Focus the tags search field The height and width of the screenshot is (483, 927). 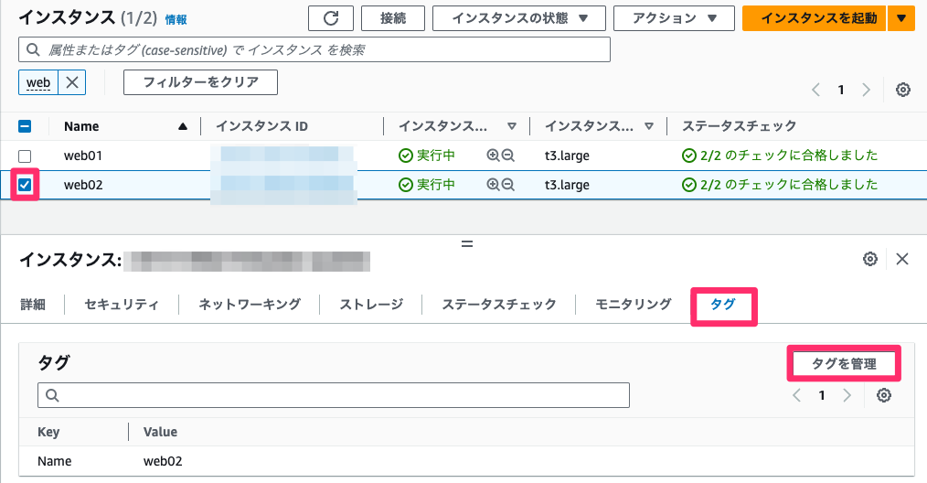334,395
